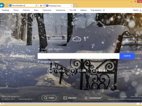The height and width of the screenshot is (106, 142).
Task: Click the 1° temperature reading
Action: [86, 39]
